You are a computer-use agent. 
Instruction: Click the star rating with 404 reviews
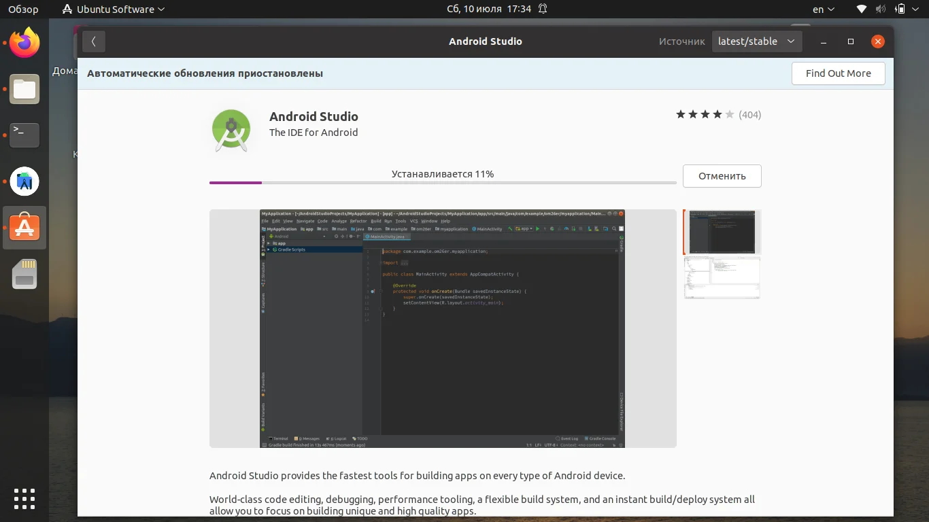point(717,115)
